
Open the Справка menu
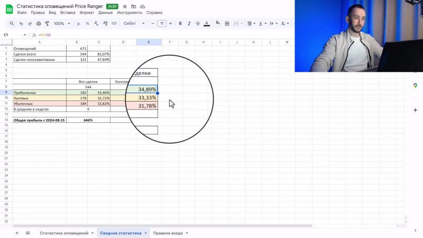[154, 13]
